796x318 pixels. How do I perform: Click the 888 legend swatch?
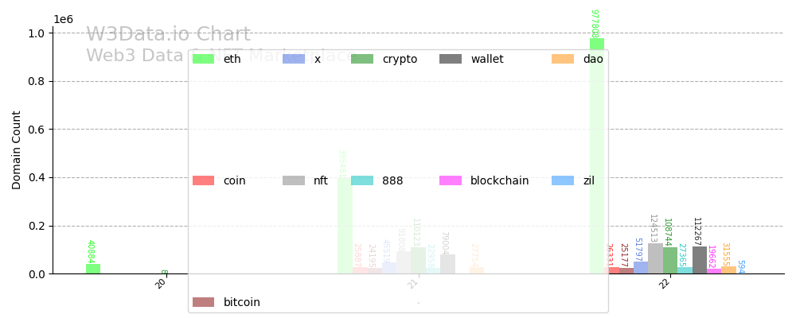pyautogui.click(x=362, y=180)
